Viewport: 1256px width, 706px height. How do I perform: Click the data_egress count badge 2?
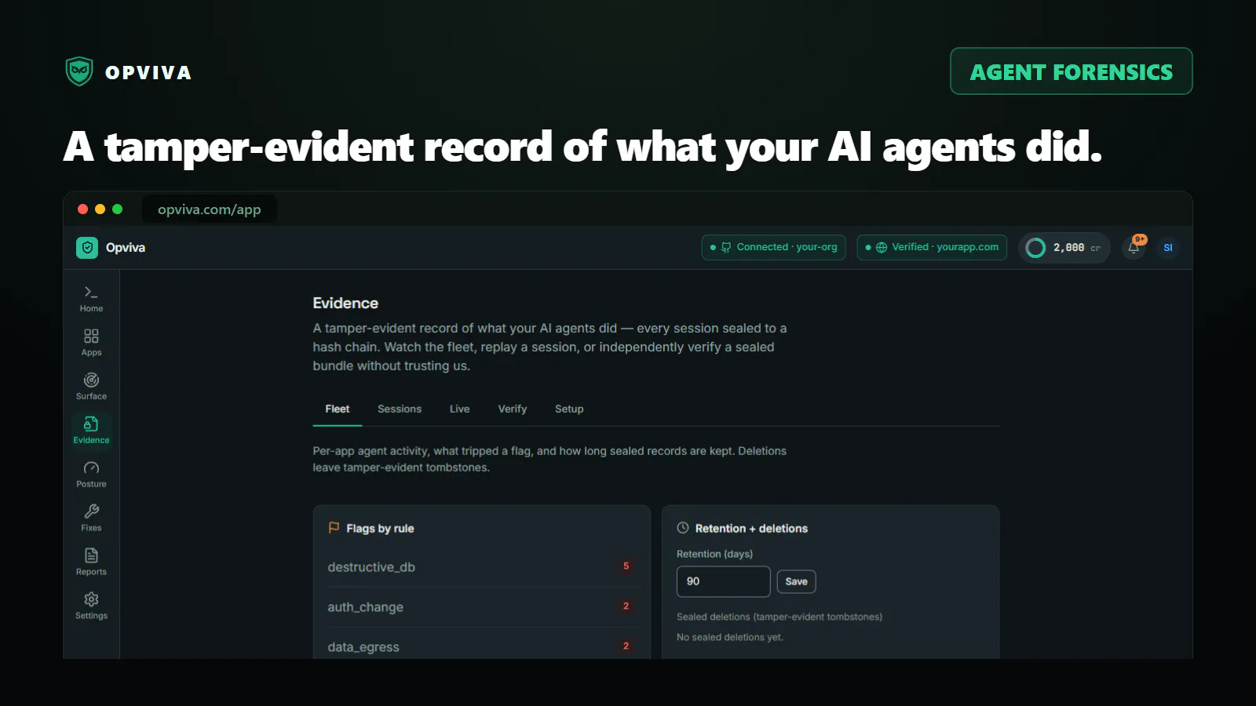626,646
